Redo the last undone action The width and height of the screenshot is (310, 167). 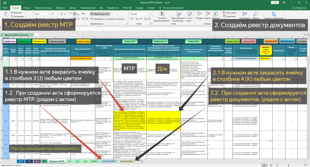15,2
